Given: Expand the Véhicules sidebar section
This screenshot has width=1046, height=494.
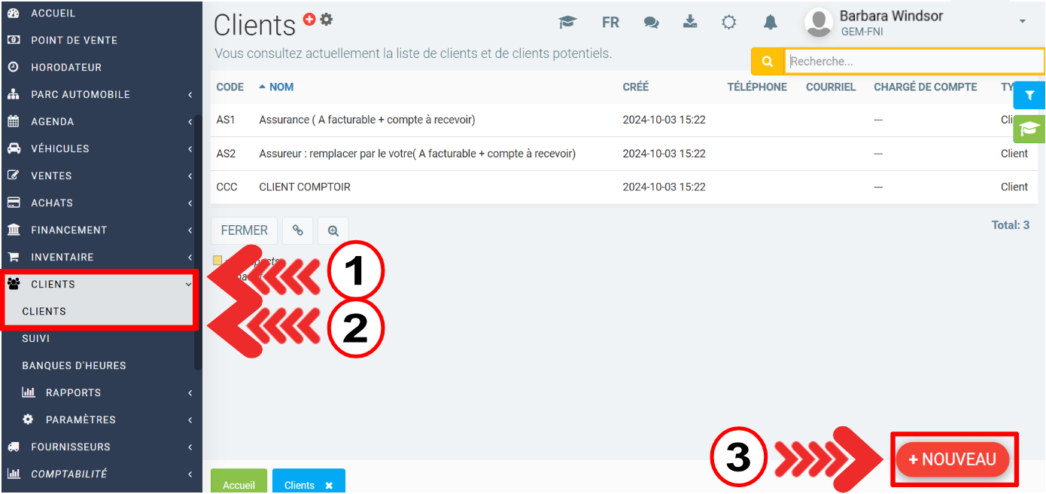Looking at the screenshot, I should (x=60, y=148).
